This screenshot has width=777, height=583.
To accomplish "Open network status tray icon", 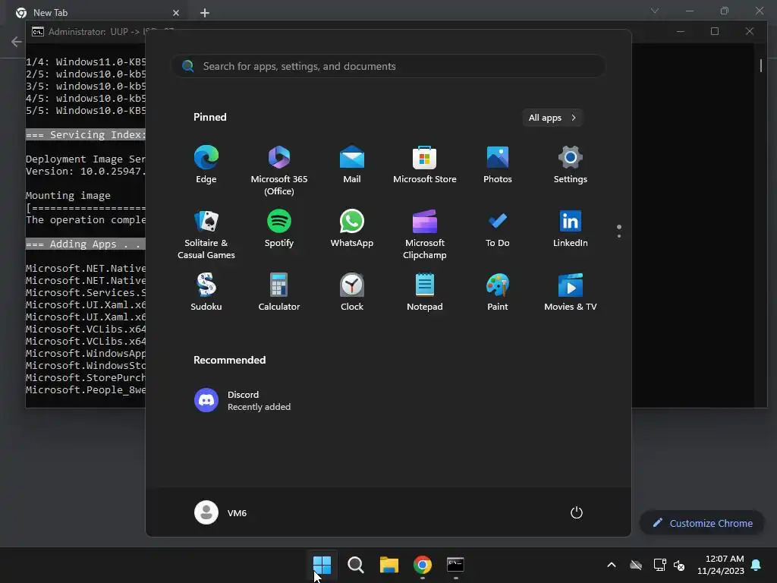I will [x=659, y=565].
